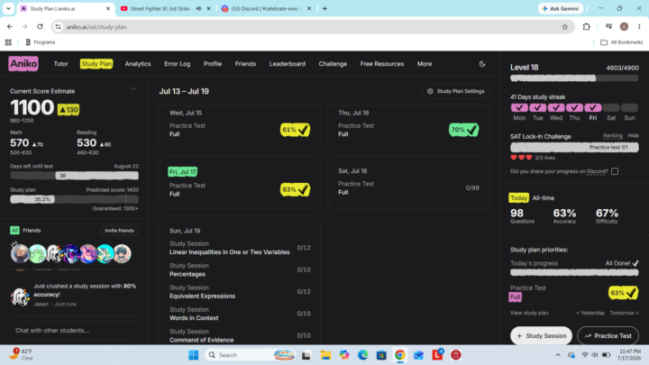Image resolution: width=649 pixels, height=365 pixels.
Task: Select the All friends filter
Action: click(x=14, y=231)
